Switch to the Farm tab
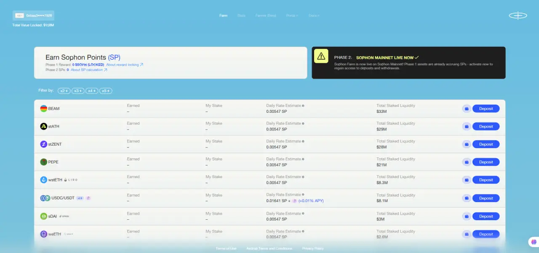The image size is (539, 253). pos(223,16)
